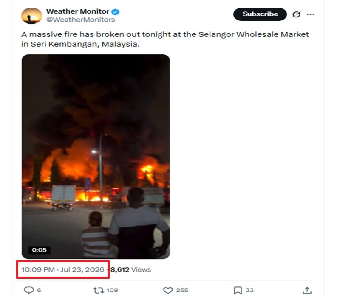Click the 109 reposts count
Viewport: 340px width, 297px height.
tap(112, 290)
